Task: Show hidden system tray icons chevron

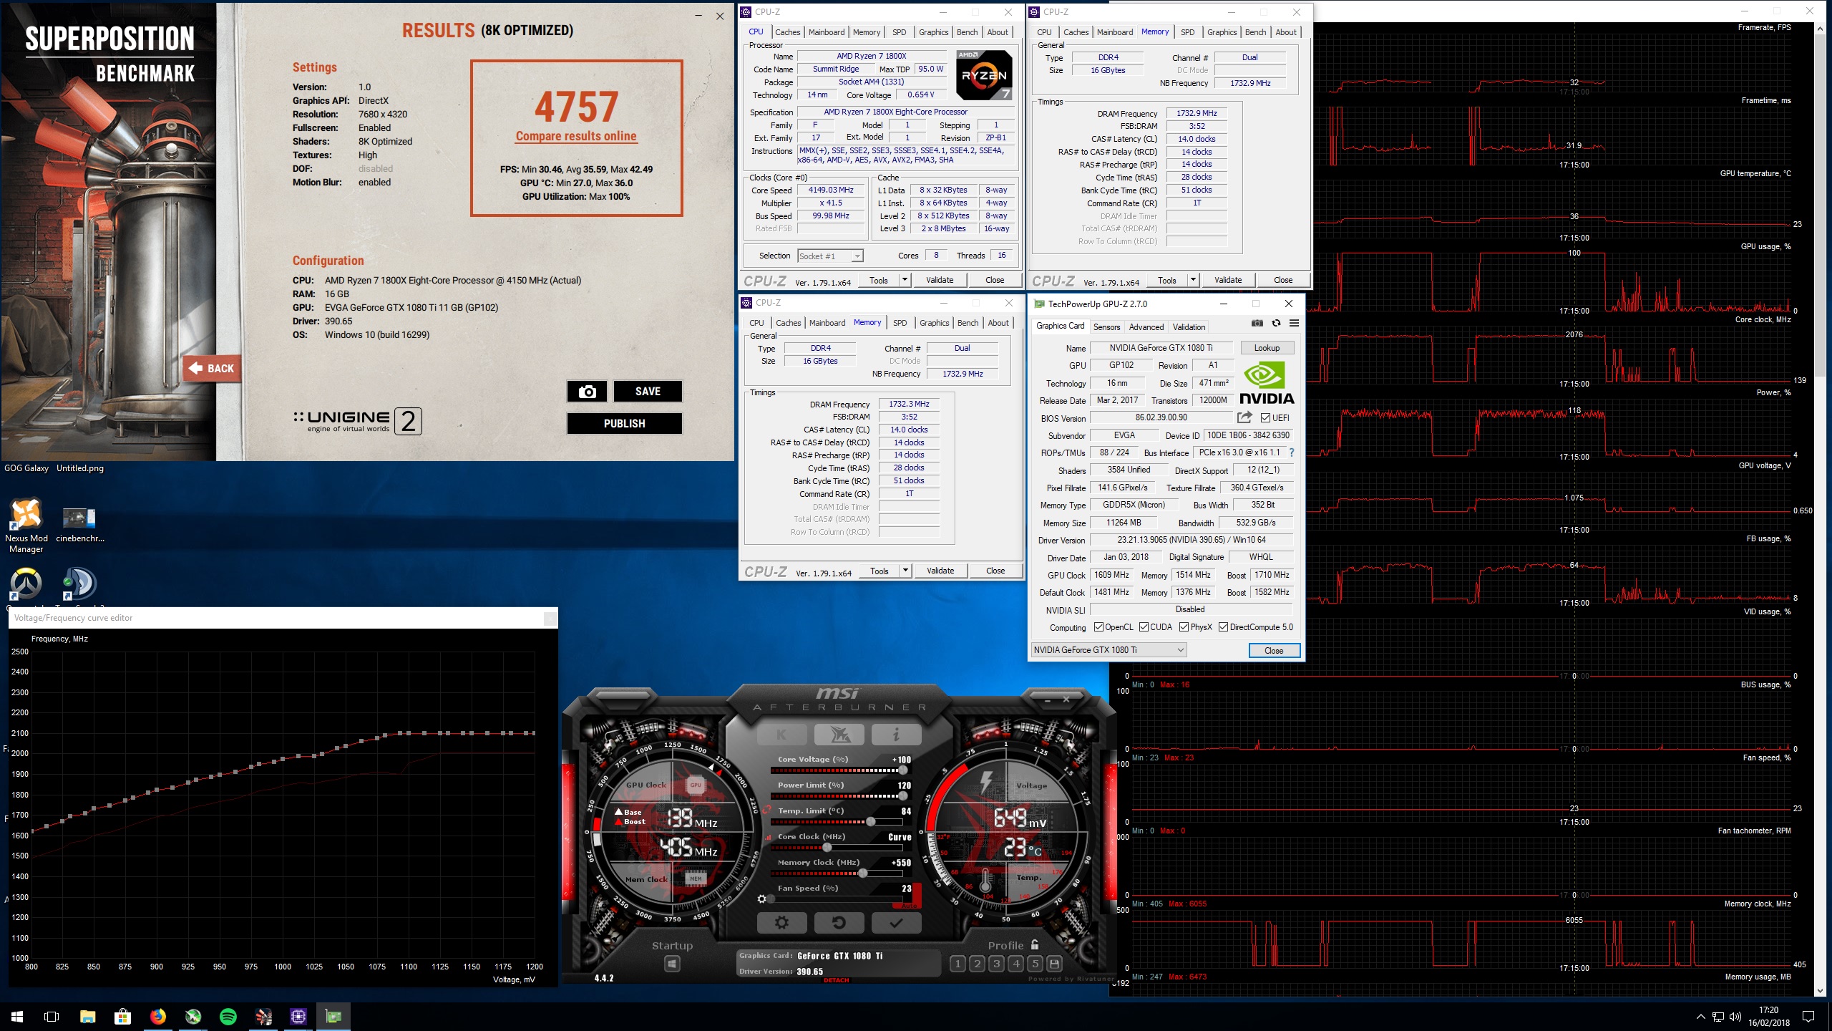Action: 1700,1017
